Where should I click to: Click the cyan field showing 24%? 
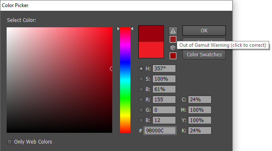point(200,100)
